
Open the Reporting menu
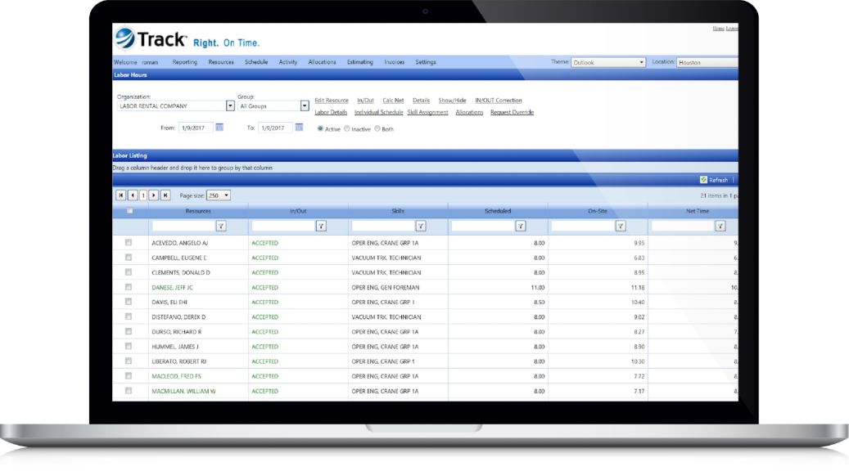pos(184,62)
